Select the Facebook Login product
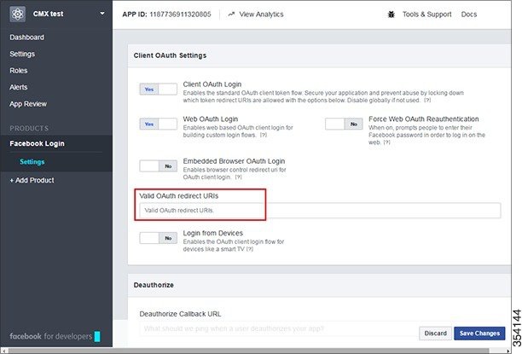Screen dimensions: 522x354 tap(37, 143)
